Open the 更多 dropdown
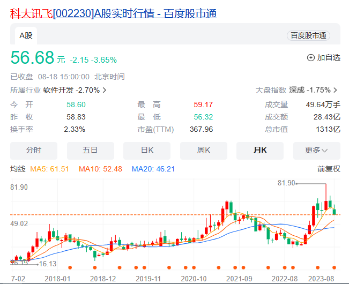The height and width of the screenshot is (284, 349). (x=317, y=151)
